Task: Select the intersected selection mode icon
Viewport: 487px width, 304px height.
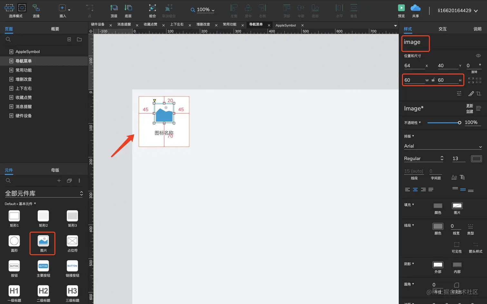Action: [x=9, y=8]
